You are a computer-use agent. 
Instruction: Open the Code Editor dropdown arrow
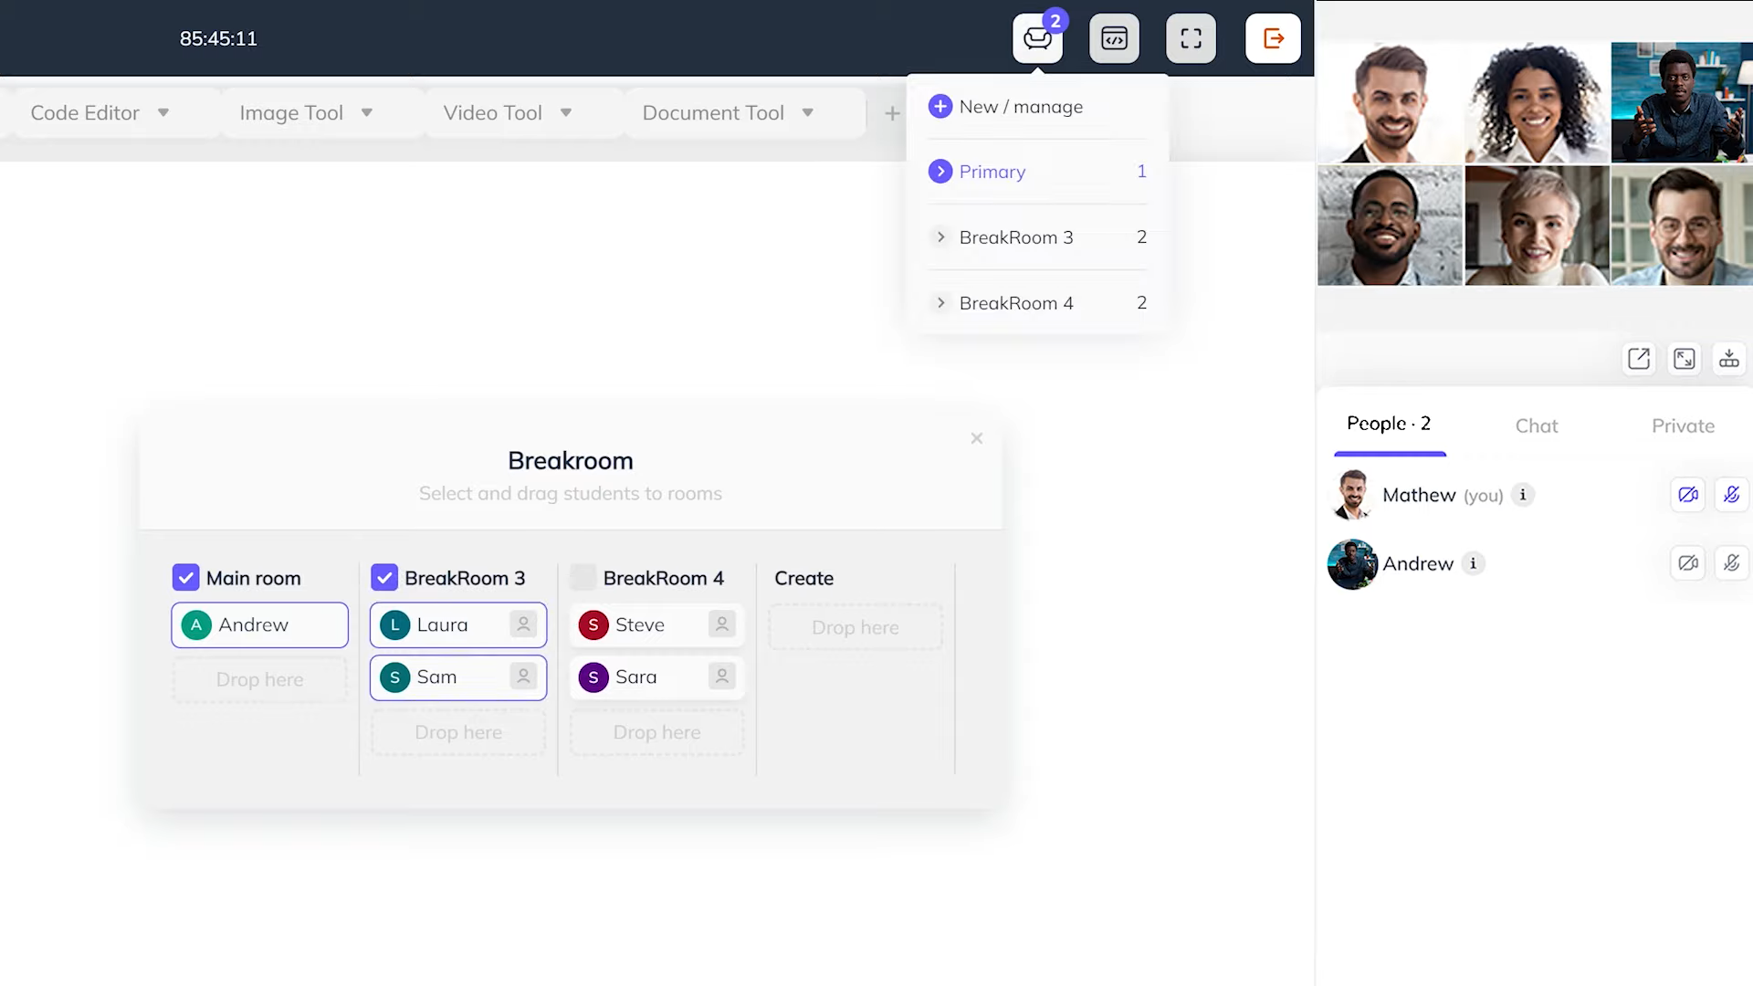[x=163, y=113]
